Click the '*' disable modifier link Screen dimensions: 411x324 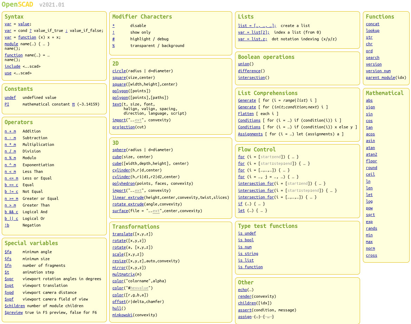pos(113,26)
